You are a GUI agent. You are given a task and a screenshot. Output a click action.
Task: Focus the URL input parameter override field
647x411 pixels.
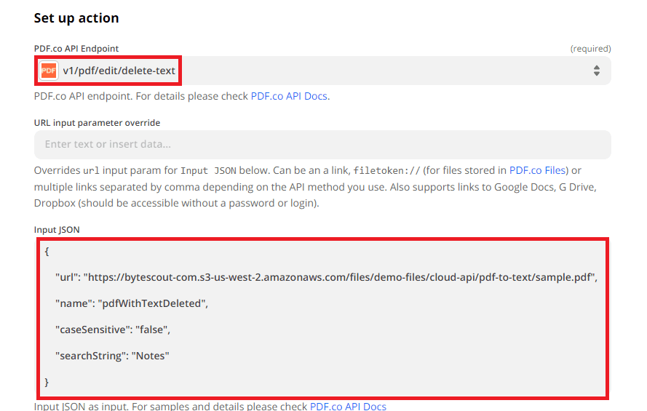tap(322, 144)
